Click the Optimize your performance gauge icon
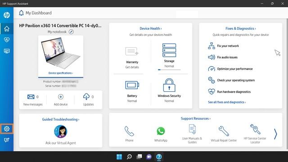The image size is (288, 162). (211, 69)
